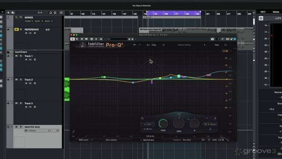Viewport: 282px width, 159px height.
Task: Click the house-shaped track visibility icon
Action: click(x=51, y=13)
